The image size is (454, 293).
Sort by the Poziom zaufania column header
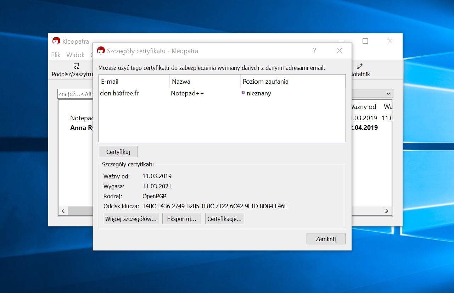tap(265, 82)
